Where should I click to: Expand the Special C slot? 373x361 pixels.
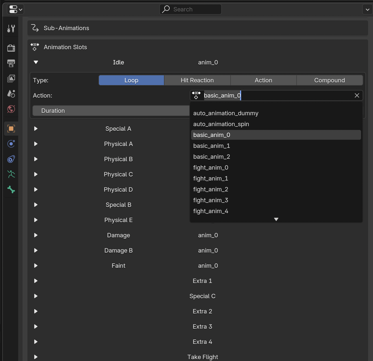click(x=36, y=296)
